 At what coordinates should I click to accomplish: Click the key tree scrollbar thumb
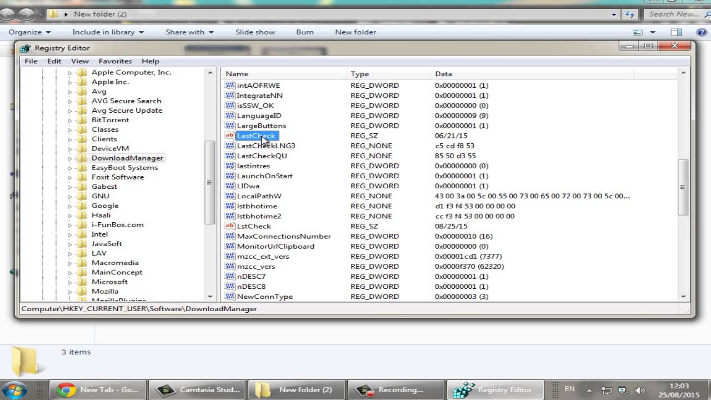(210, 182)
